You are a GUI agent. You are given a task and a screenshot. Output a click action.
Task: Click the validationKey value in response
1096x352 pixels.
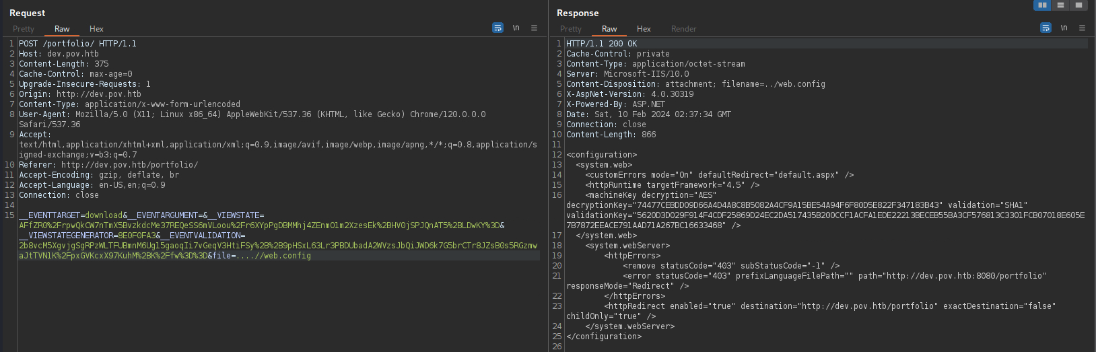click(x=825, y=220)
